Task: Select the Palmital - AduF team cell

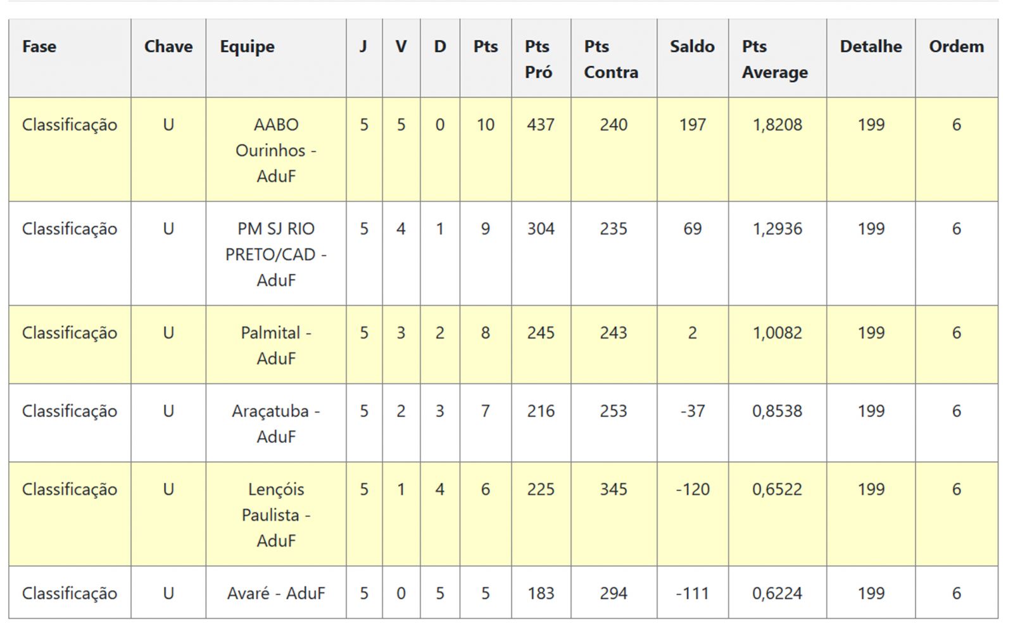Action: click(276, 345)
